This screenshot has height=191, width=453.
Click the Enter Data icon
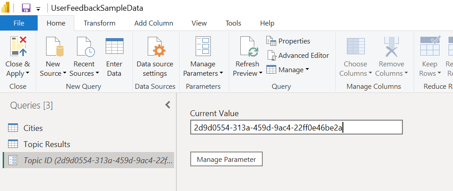(115, 46)
